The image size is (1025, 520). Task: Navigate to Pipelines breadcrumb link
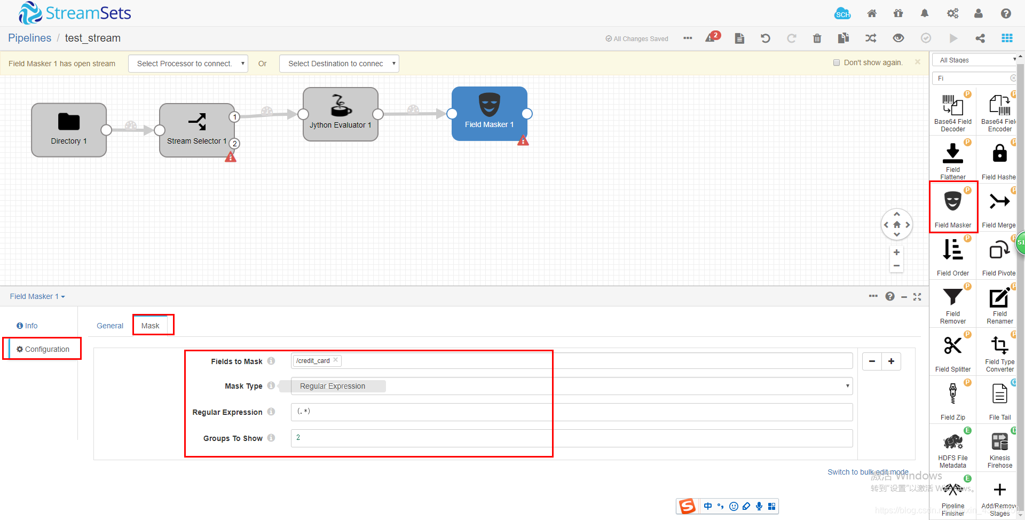pos(30,38)
